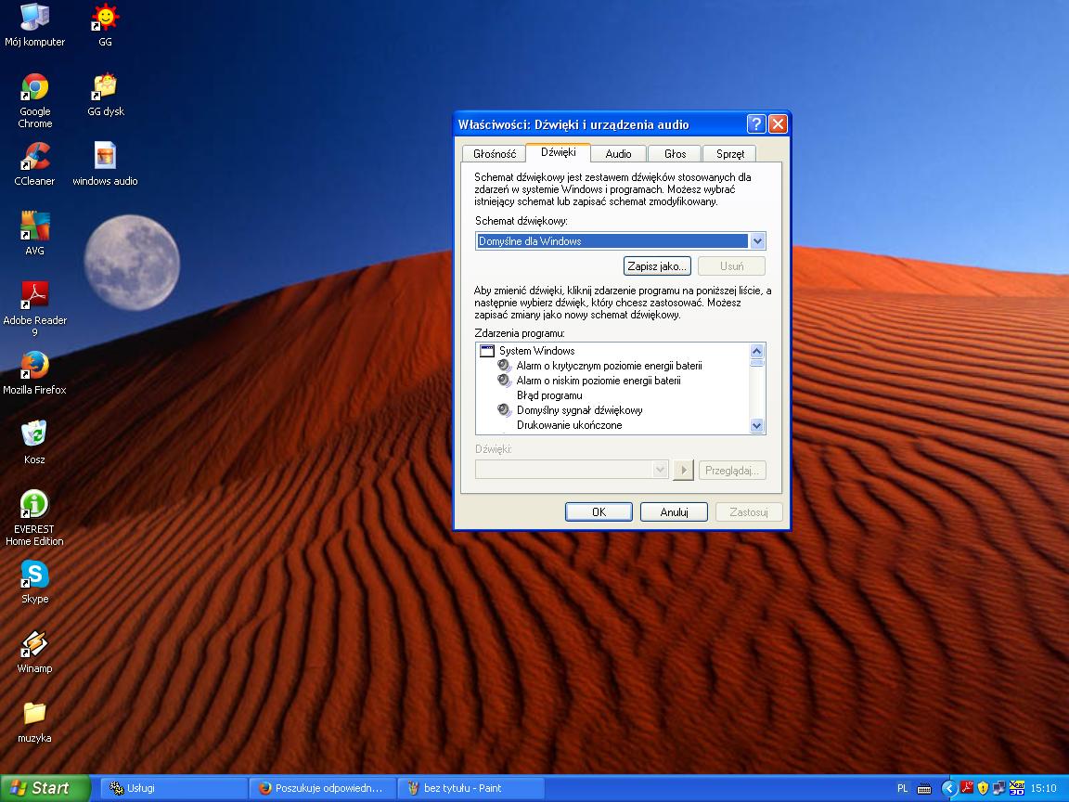This screenshot has height=802, width=1069.
Task: Select the Skype desktop icon
Action: pyautogui.click(x=34, y=582)
